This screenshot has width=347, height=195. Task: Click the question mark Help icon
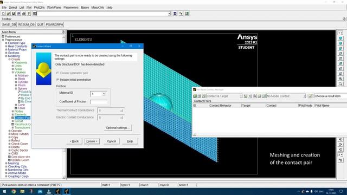pos(29,14)
